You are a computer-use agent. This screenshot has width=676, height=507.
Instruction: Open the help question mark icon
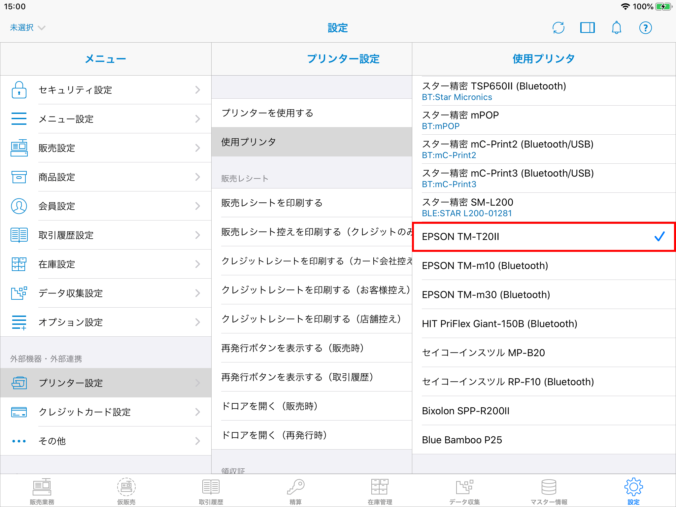[x=645, y=28]
